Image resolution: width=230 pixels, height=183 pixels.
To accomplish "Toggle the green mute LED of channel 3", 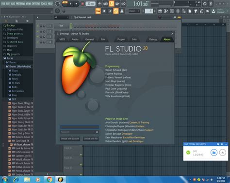I will click(x=38, y=37).
